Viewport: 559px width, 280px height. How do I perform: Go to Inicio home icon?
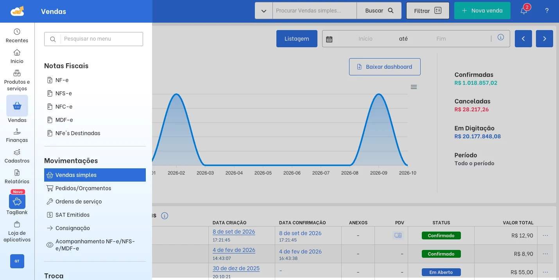pos(17,56)
